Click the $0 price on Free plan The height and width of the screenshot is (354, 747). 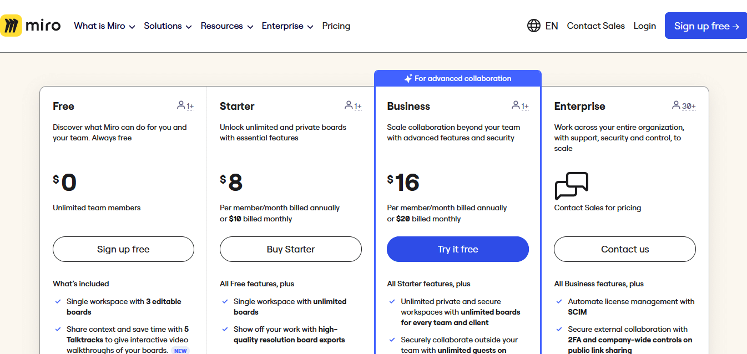(x=65, y=183)
